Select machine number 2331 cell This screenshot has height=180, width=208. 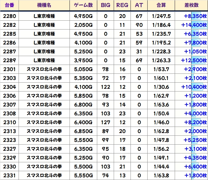pos(9,176)
